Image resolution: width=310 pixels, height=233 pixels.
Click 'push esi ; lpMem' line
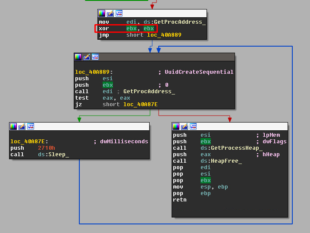226,135
